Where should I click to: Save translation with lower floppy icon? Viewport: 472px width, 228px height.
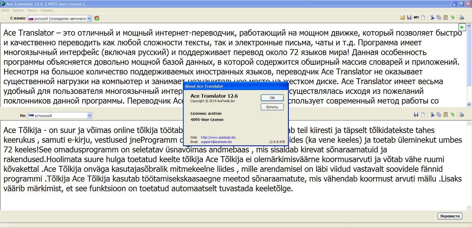pyautogui.click(x=416, y=114)
